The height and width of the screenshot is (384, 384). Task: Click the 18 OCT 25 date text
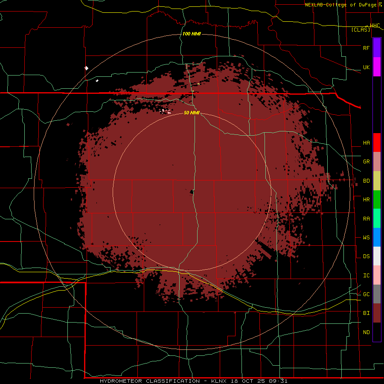point(248,381)
